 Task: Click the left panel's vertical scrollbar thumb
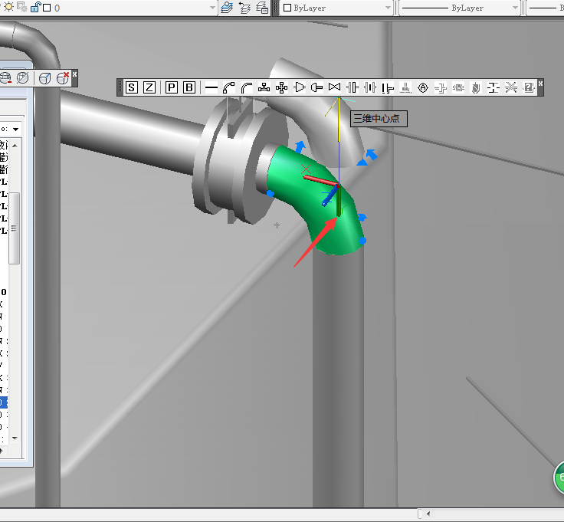pyautogui.click(x=14, y=228)
